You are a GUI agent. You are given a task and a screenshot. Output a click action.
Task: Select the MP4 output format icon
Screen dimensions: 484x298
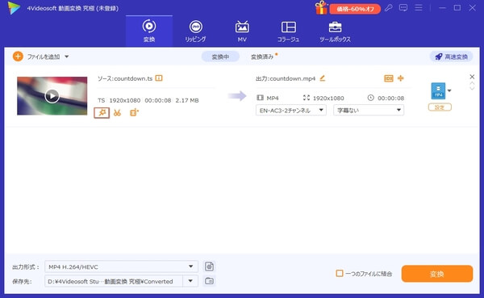click(438, 91)
